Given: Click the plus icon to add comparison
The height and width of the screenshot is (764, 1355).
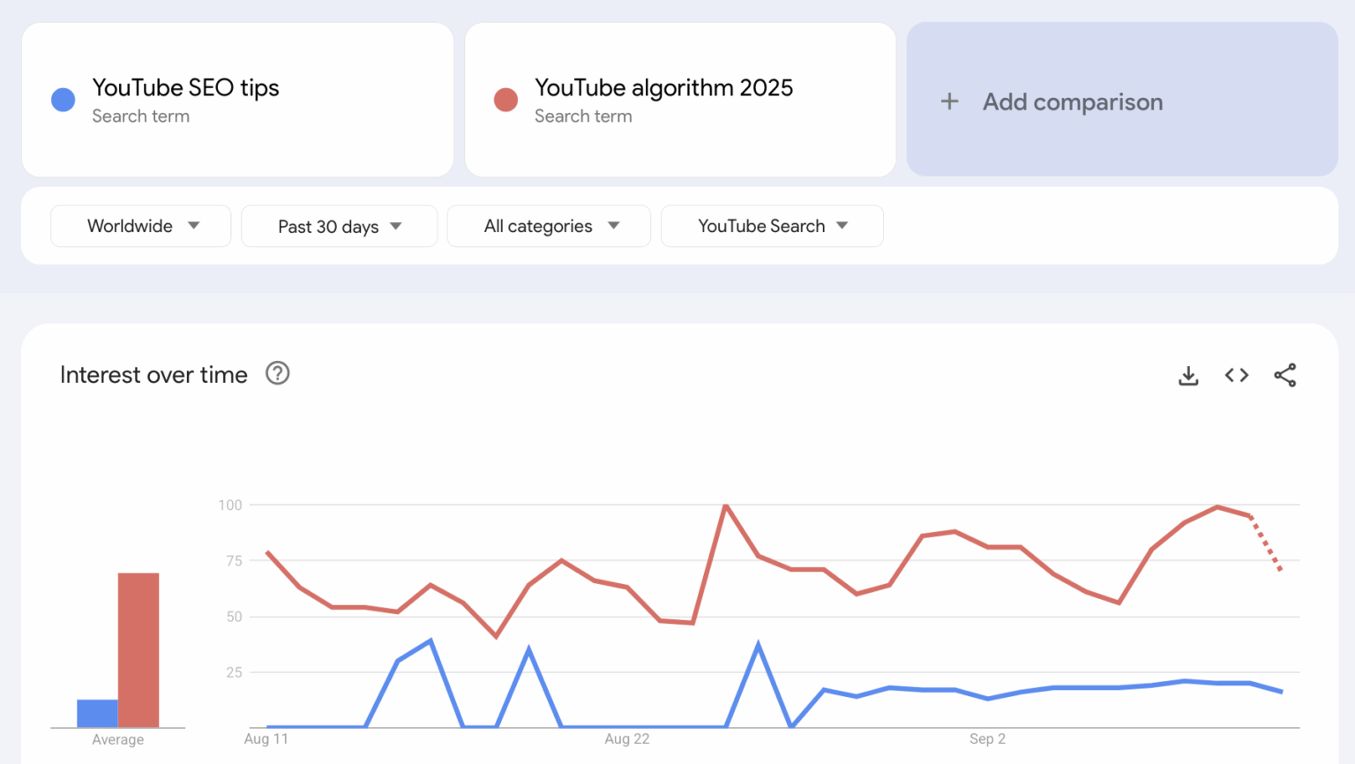Looking at the screenshot, I should (949, 101).
